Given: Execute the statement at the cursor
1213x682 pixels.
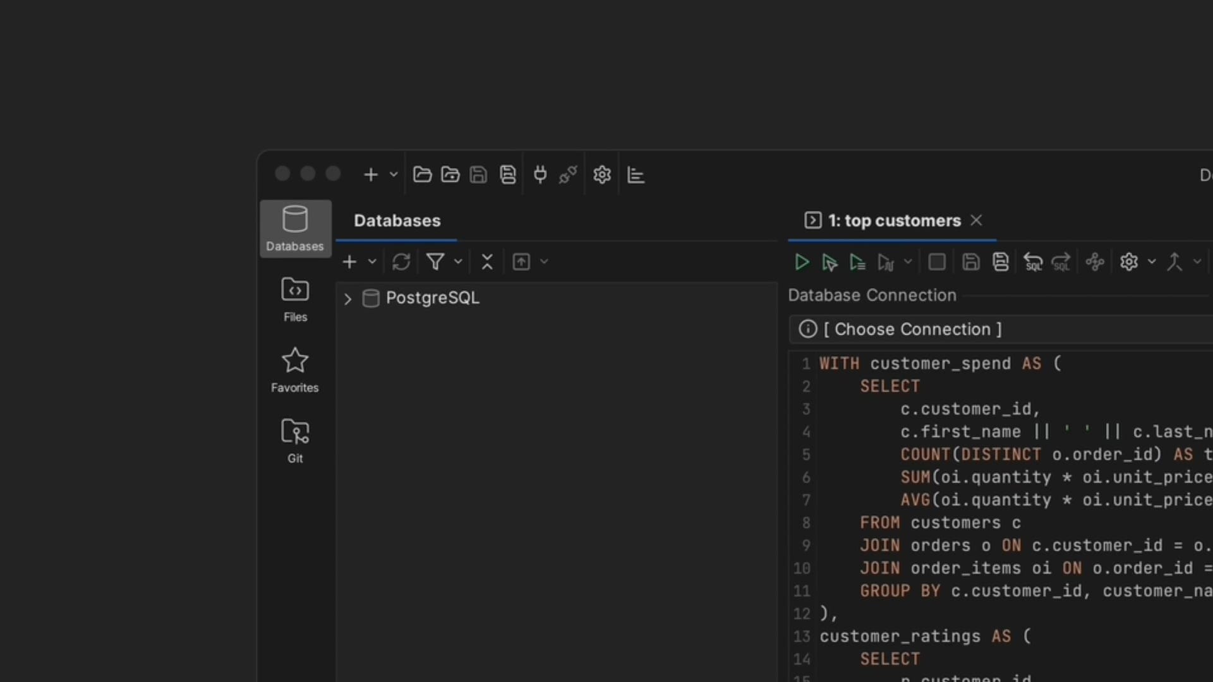Looking at the screenshot, I should tap(830, 262).
